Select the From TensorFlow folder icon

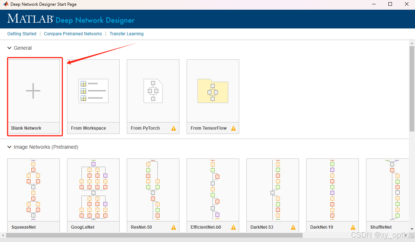[213, 91]
